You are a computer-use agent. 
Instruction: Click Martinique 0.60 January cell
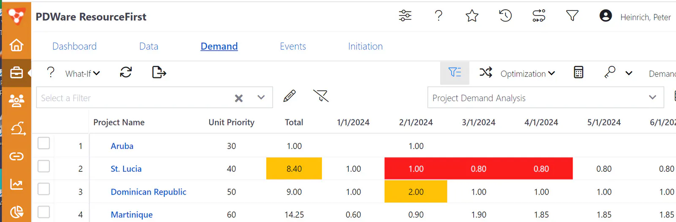(x=353, y=214)
